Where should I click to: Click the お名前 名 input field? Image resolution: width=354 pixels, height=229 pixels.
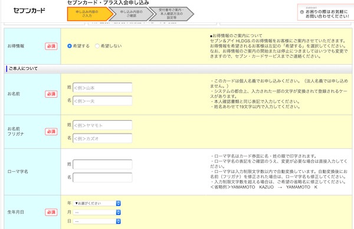103,101
